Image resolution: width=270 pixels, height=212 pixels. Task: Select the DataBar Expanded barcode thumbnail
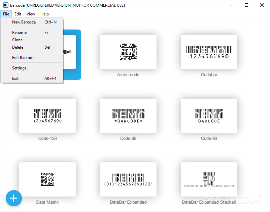tap(128, 179)
